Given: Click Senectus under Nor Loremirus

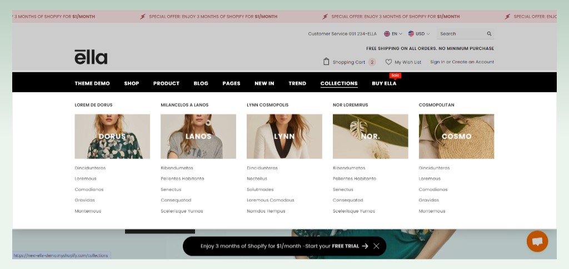Looking at the screenshot, I should pyautogui.click(x=343, y=190).
